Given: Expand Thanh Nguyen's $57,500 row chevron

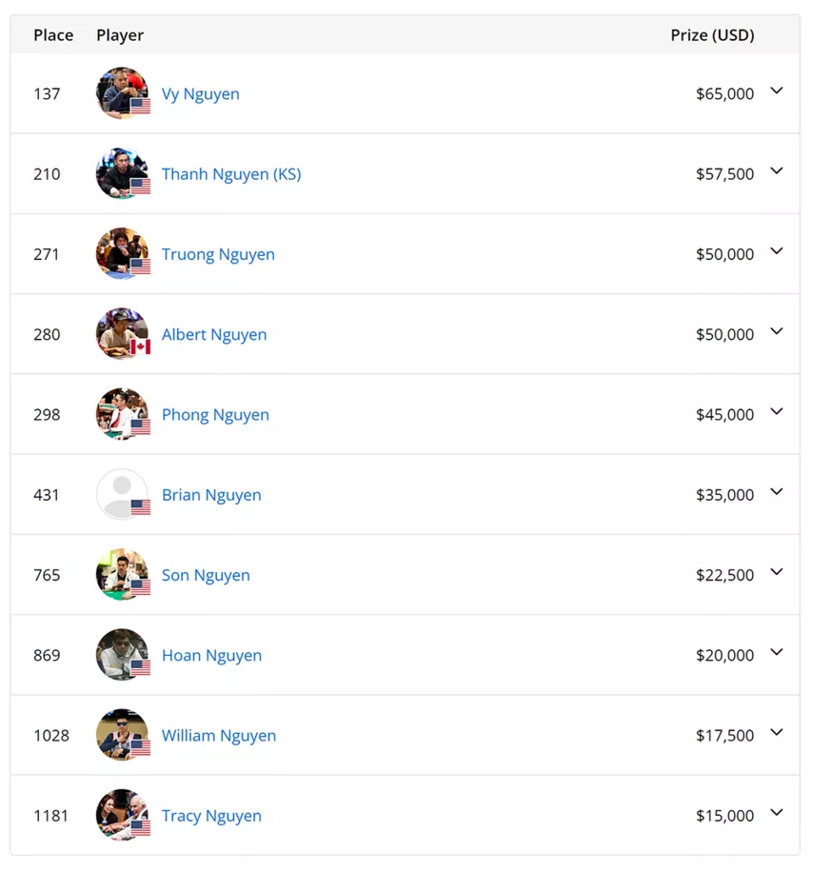Looking at the screenshot, I should (777, 170).
